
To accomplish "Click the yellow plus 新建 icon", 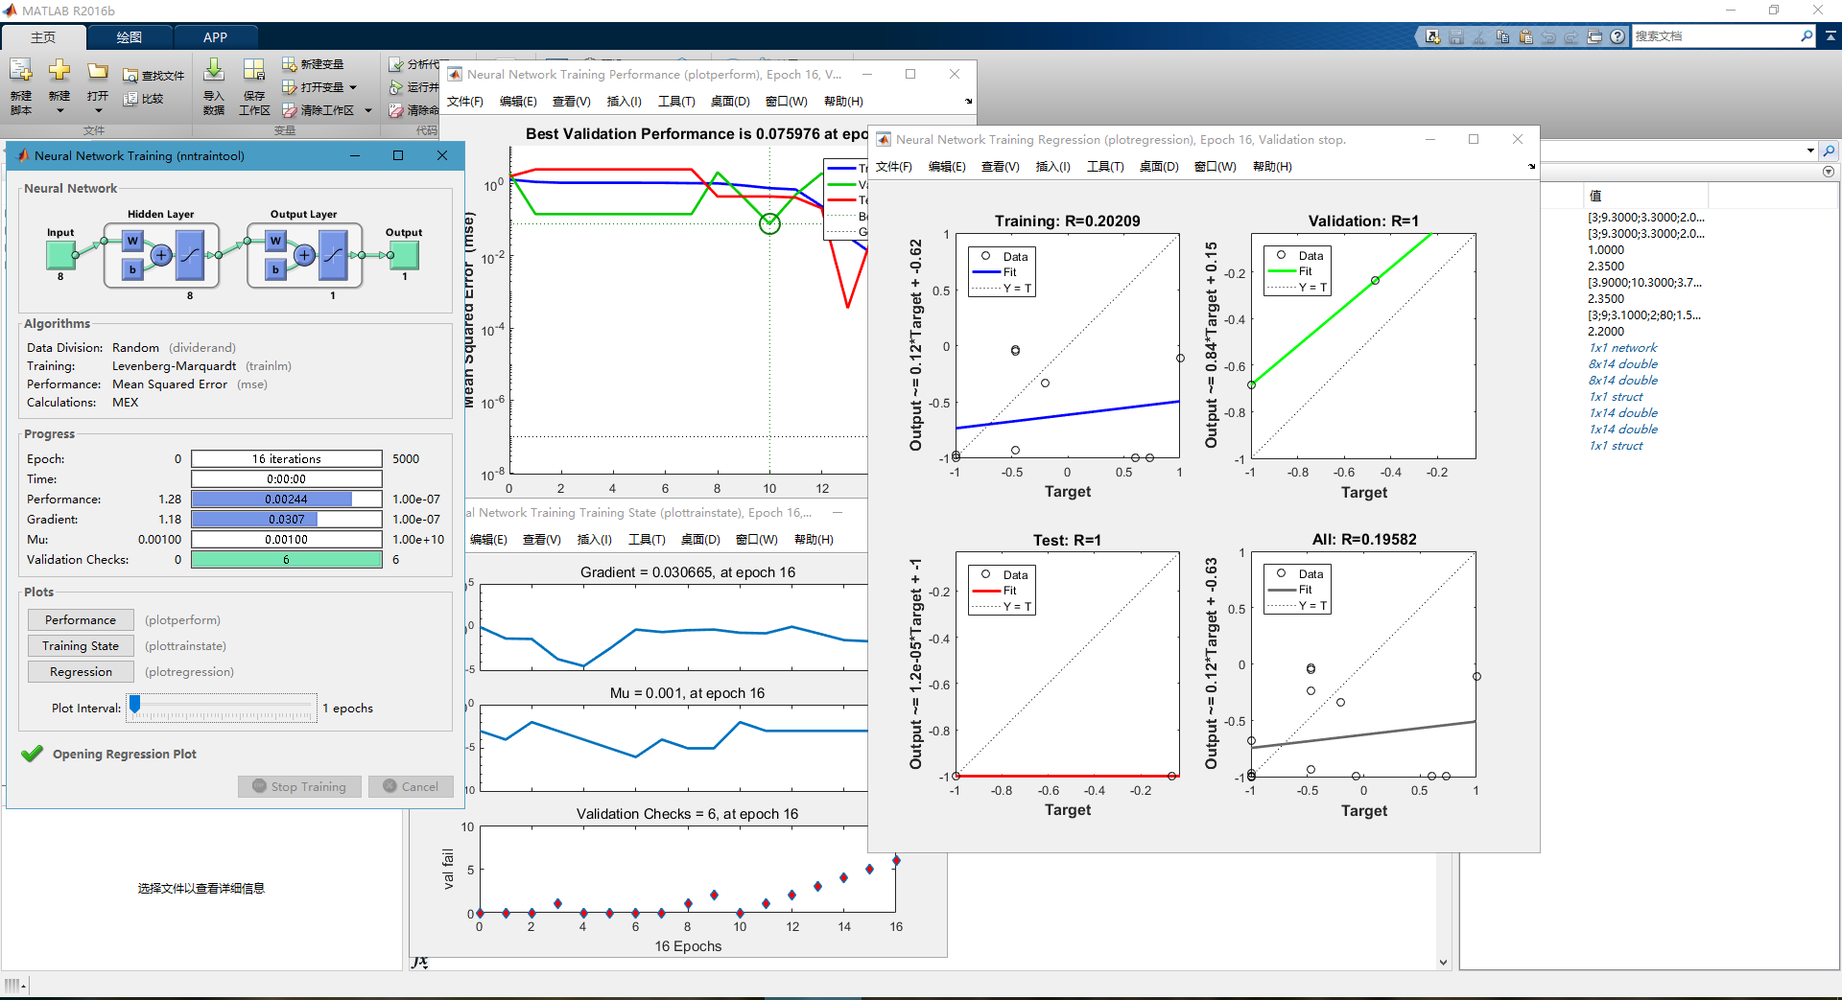I will click(59, 71).
